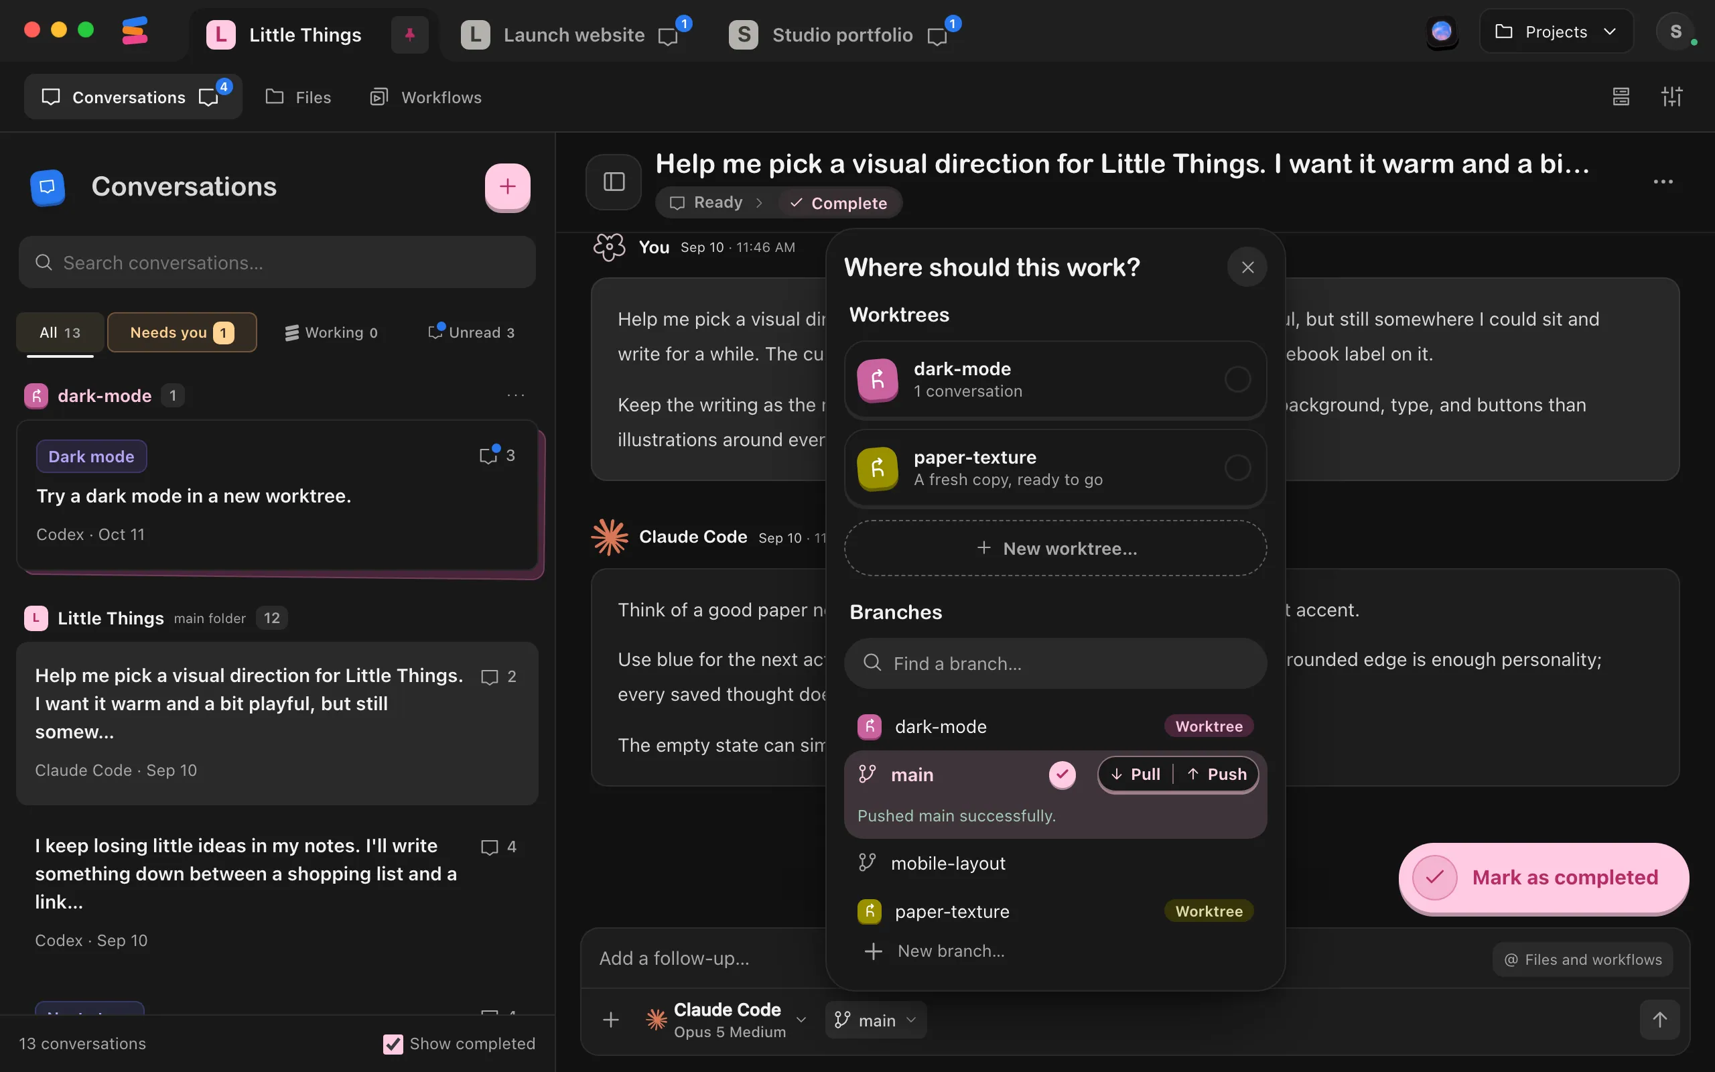Click the plus attach icon in composer
The width and height of the screenshot is (1715, 1072).
(x=611, y=1020)
